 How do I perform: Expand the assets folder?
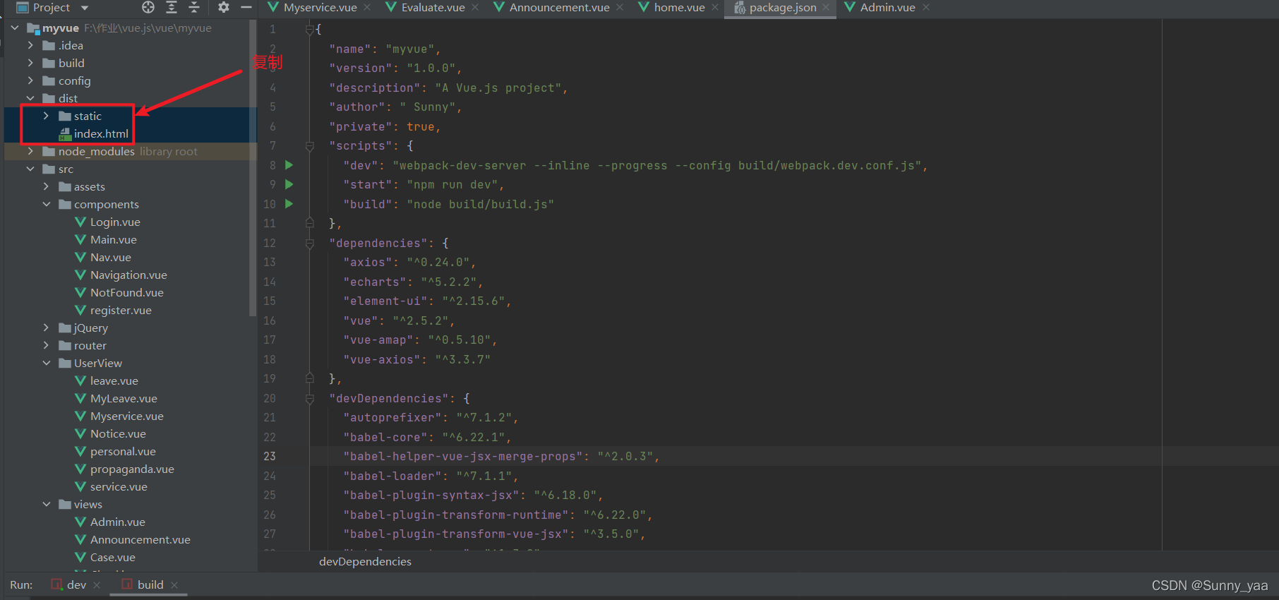click(46, 186)
